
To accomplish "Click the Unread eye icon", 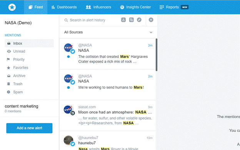I will (x=9, y=51).
